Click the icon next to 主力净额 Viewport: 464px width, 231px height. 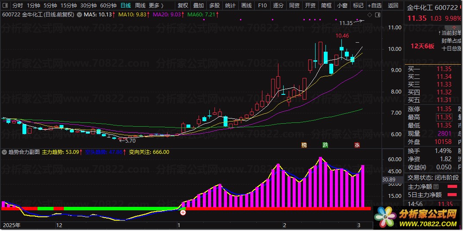coord(436,187)
